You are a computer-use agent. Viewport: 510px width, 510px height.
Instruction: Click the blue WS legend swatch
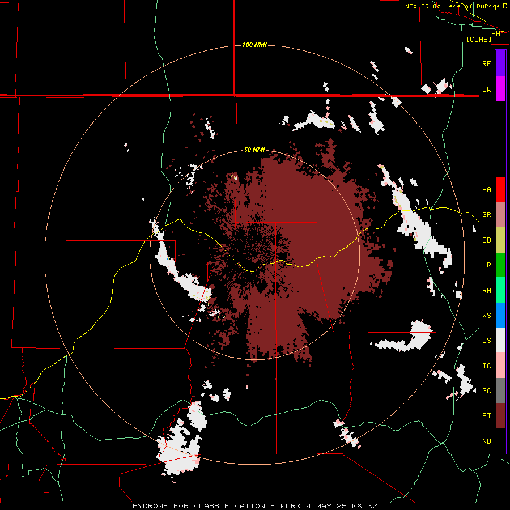(500, 316)
